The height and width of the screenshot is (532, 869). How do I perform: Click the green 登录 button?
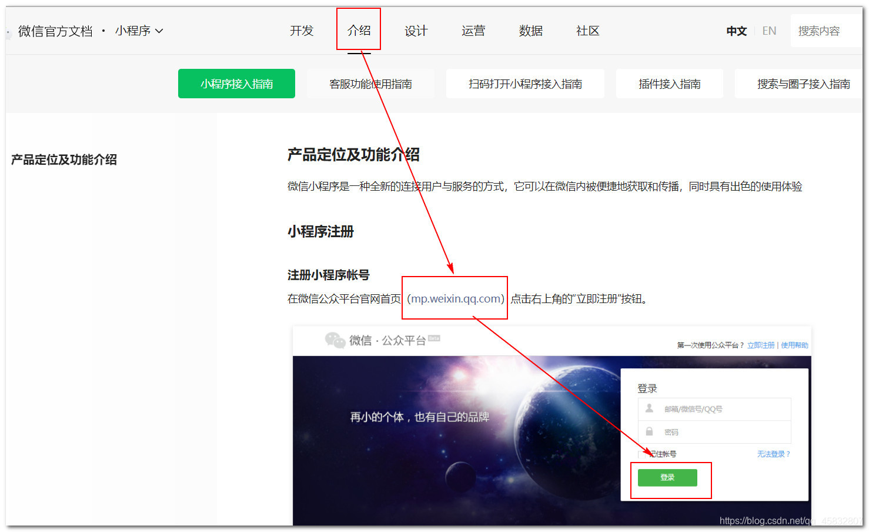[x=667, y=477]
